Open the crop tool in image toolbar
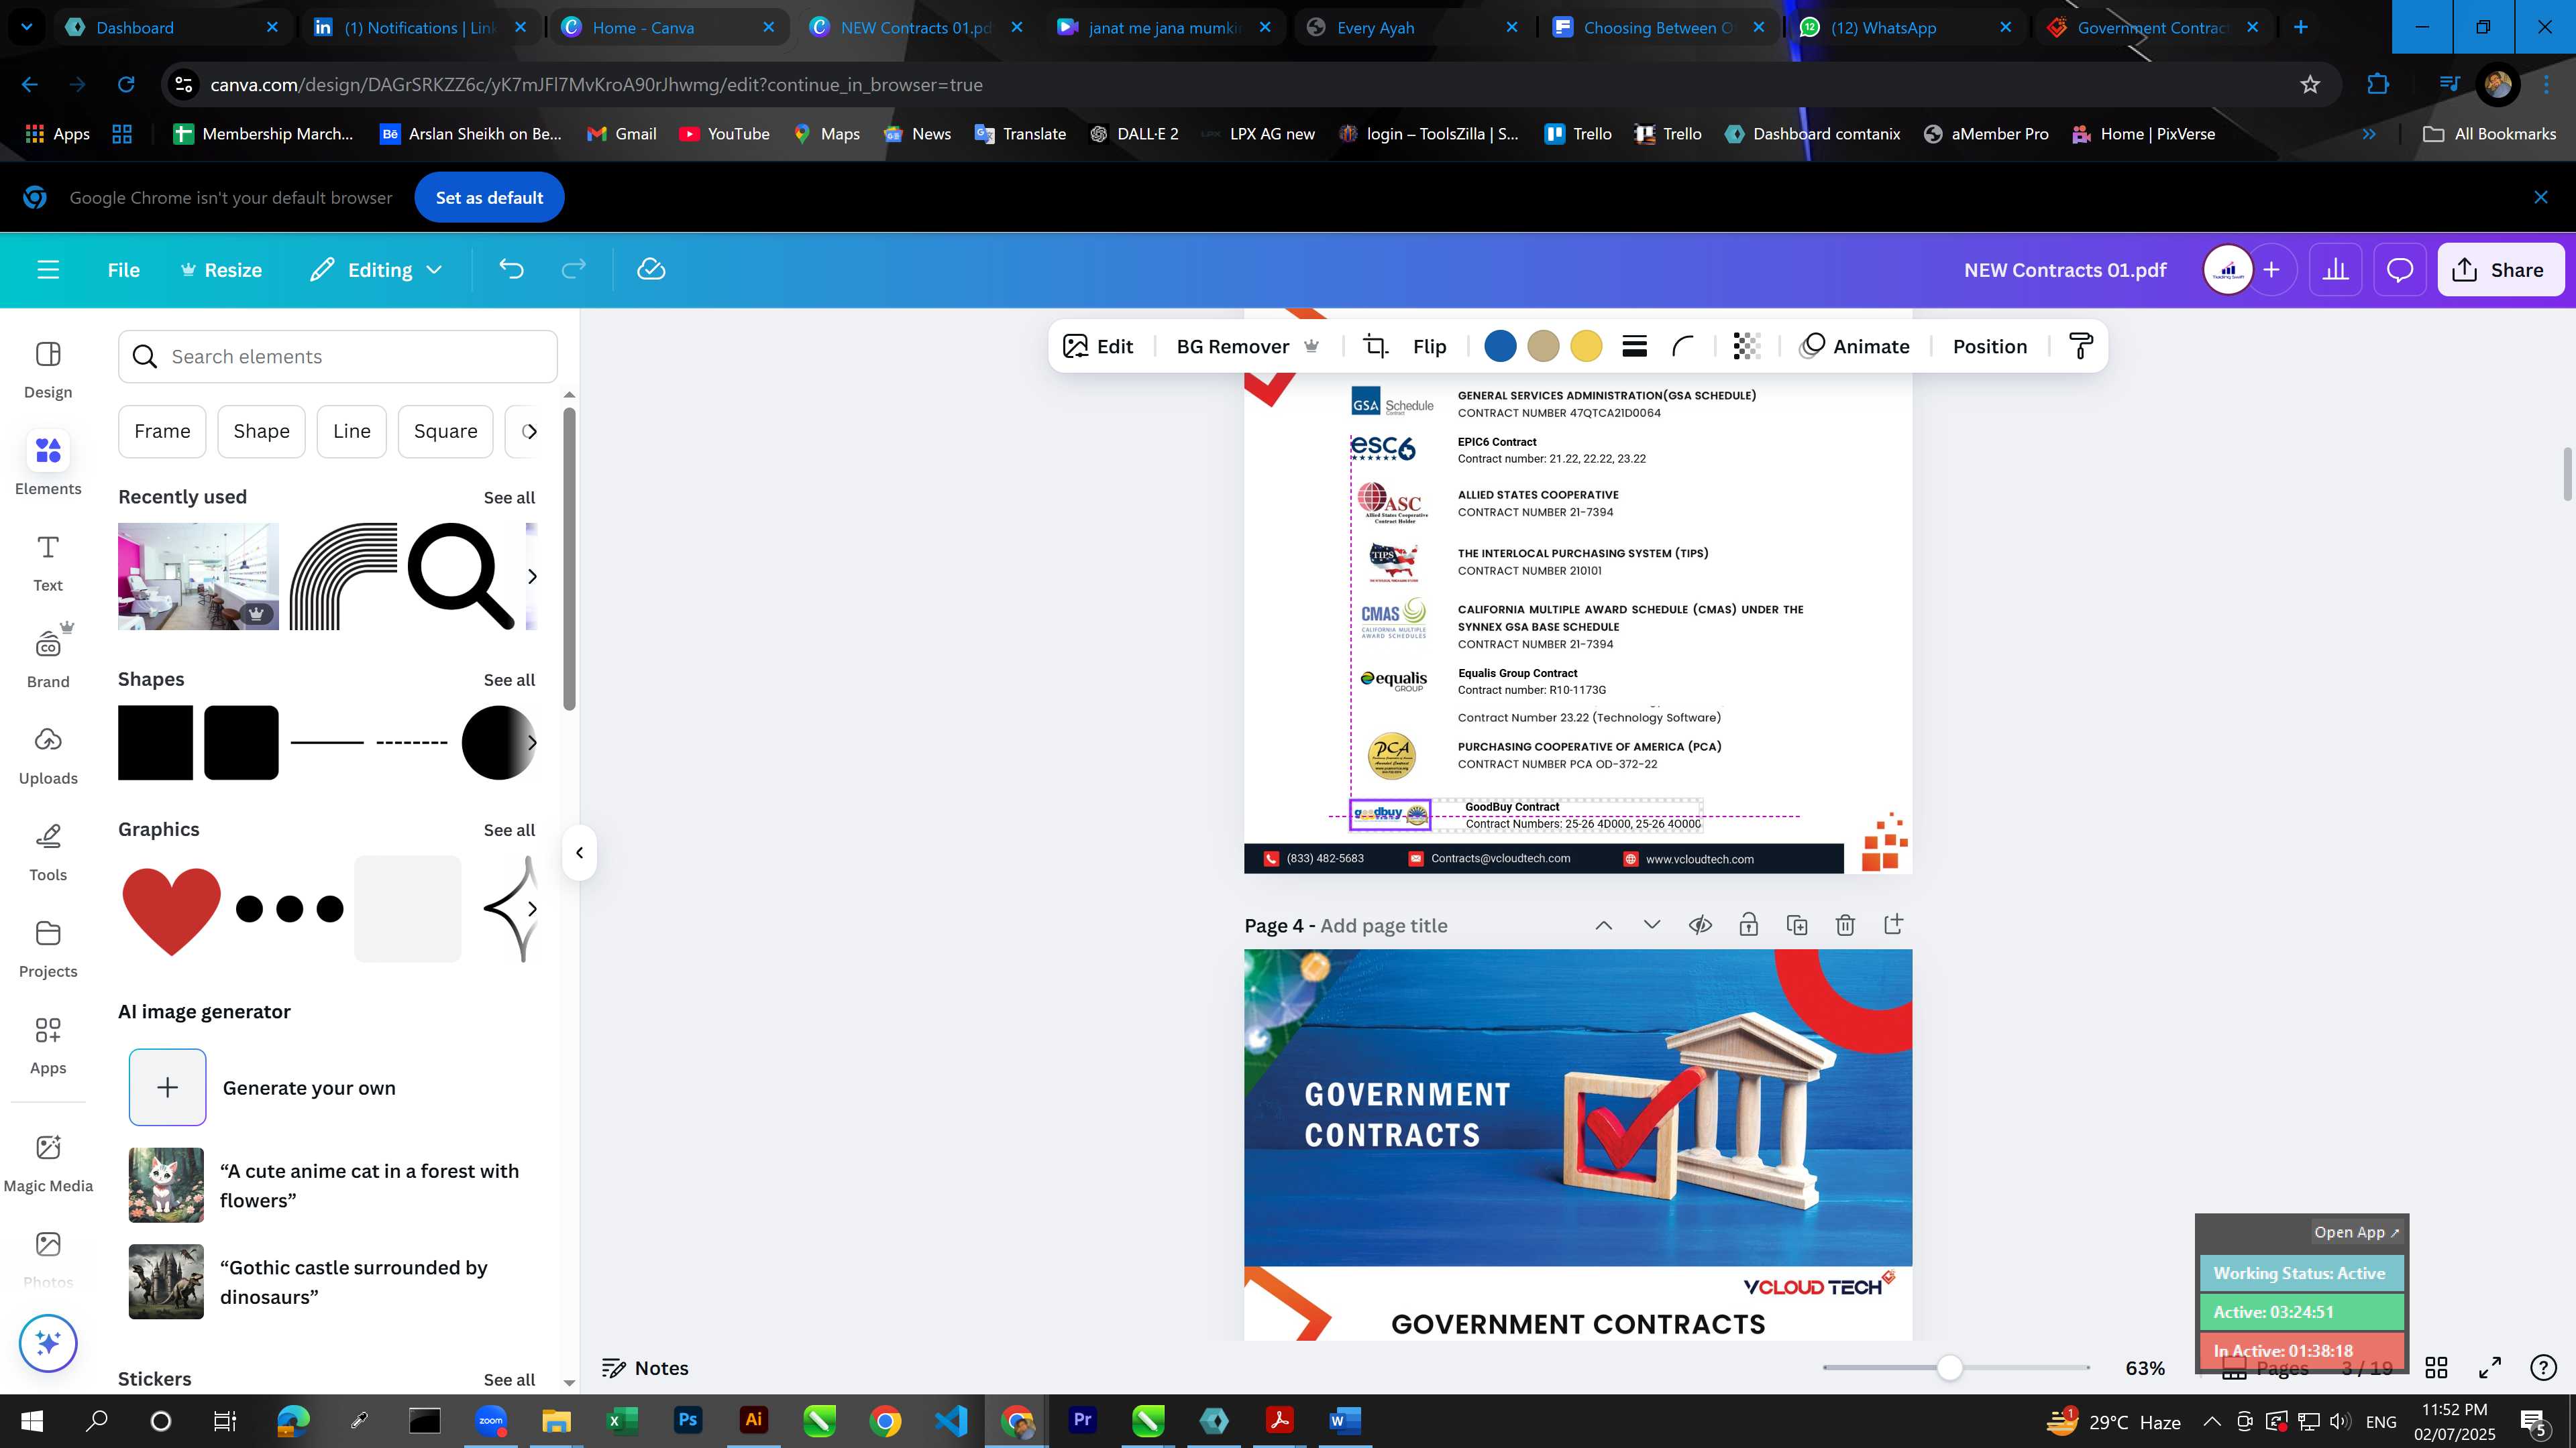This screenshot has height=1448, width=2576. pos(1376,347)
